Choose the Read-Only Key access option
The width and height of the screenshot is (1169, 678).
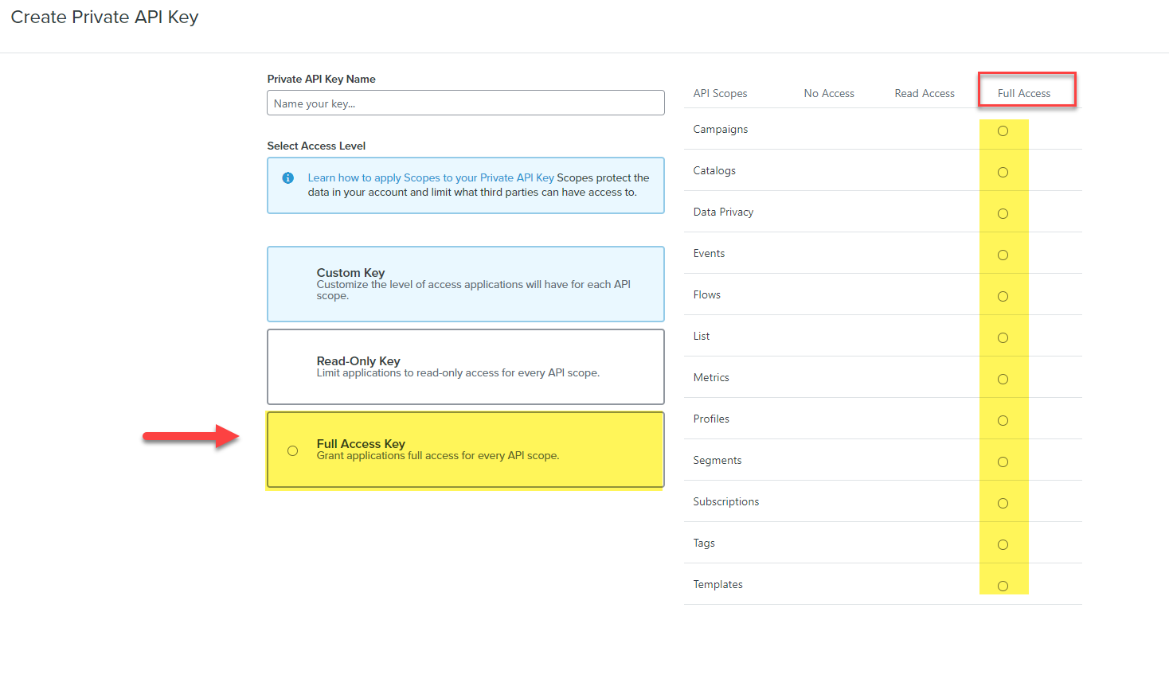pos(465,367)
